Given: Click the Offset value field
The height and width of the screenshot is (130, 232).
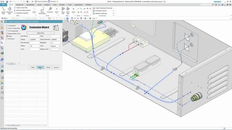Looking at the screenshot, I should [34, 46].
